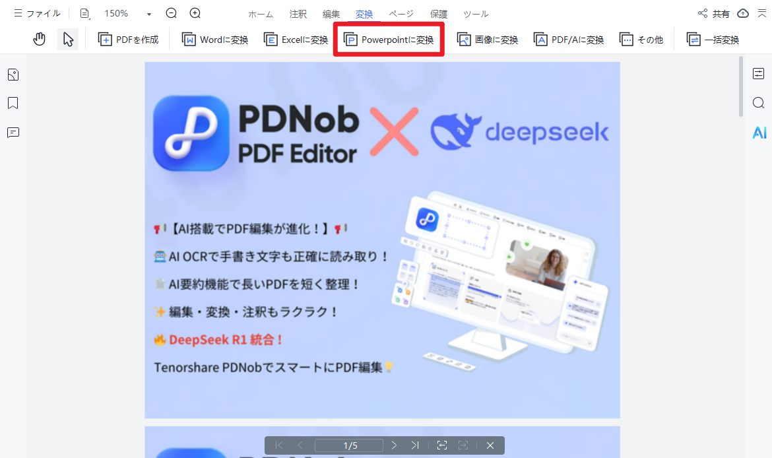This screenshot has height=458, width=772.
Task: Collapse the ribbon with top-right icon
Action: point(761,13)
